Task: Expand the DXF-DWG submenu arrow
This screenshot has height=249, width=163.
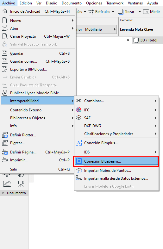Action: (x=156, y=126)
